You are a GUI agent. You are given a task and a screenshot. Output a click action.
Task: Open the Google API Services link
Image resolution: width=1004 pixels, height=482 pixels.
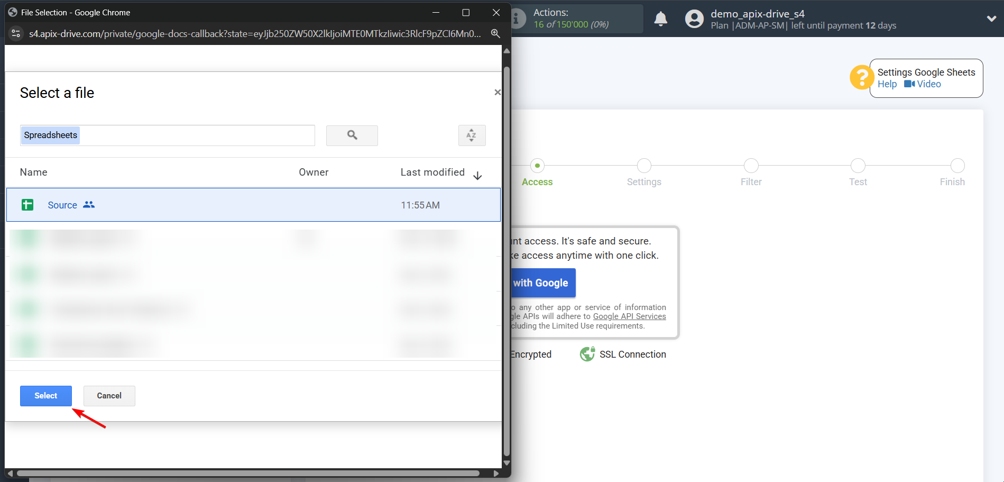[629, 316]
